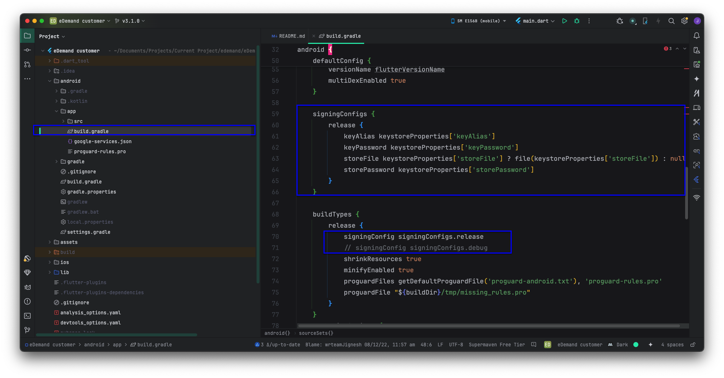Viewport: 724px width, 378px height.
Task: Expand the src folder
Action: (63, 121)
